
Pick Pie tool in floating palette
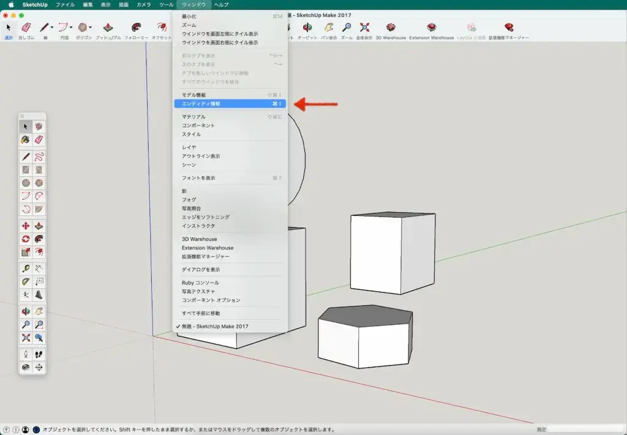[39, 209]
